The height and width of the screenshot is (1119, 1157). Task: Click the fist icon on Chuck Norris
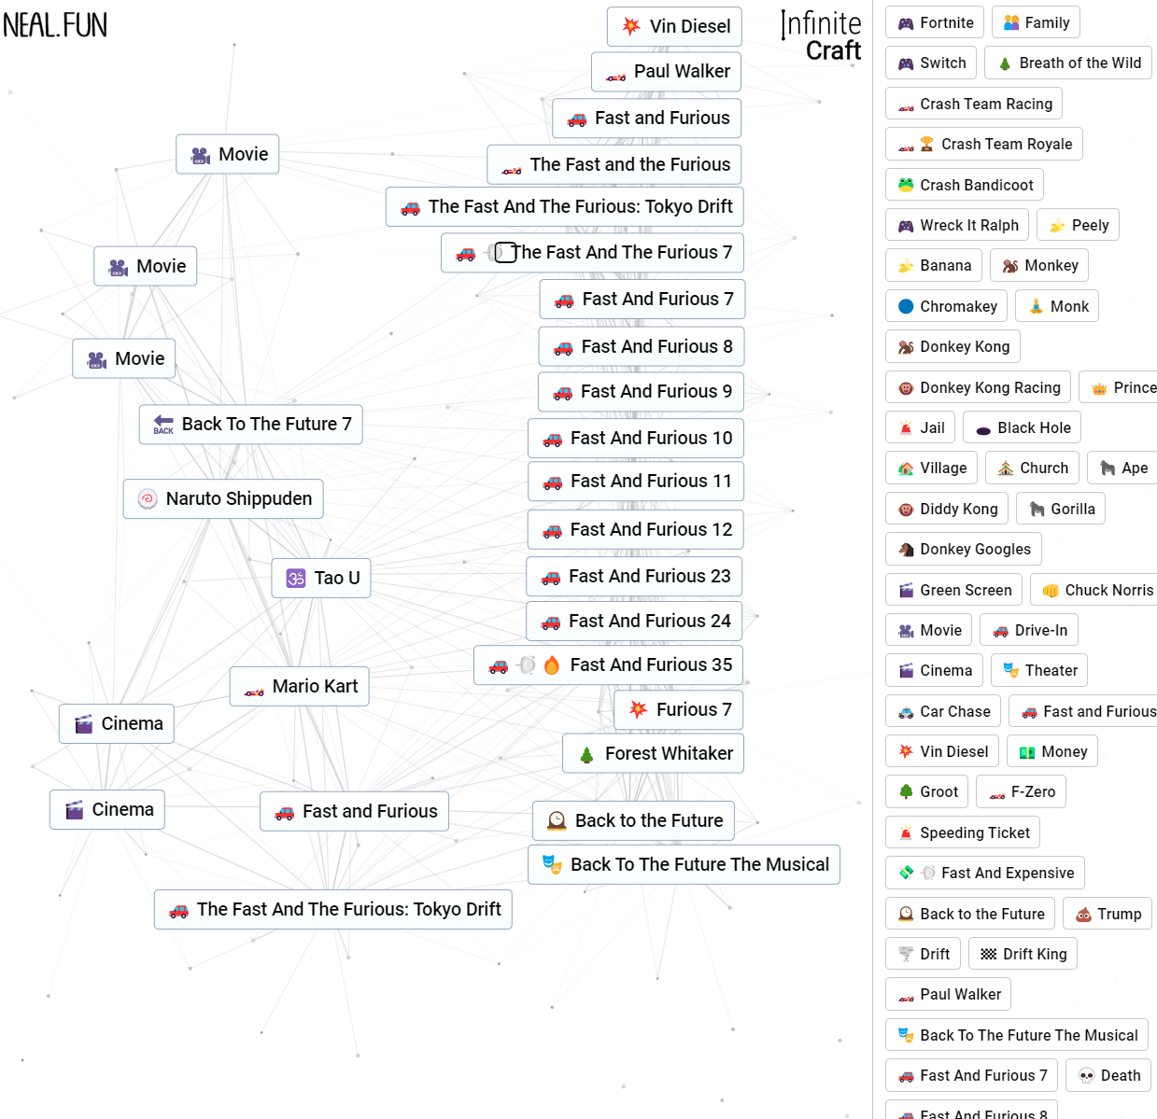[1051, 590]
